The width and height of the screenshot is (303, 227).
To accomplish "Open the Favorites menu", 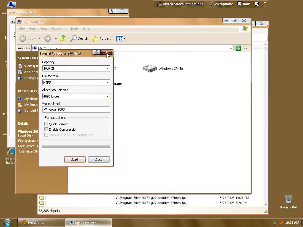I will tap(59, 29).
